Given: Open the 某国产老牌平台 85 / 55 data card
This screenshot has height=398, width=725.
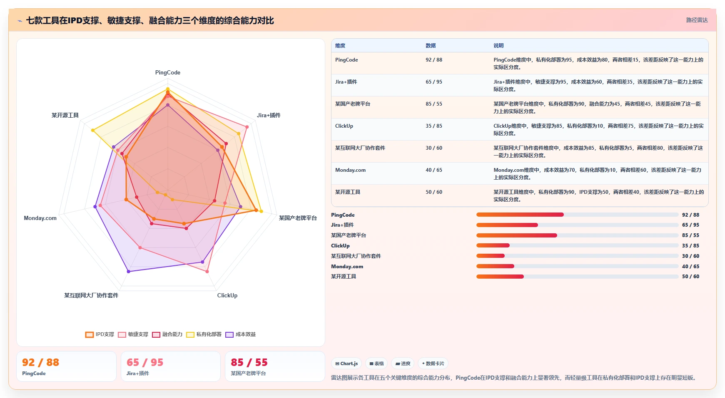Looking at the screenshot, I should pyautogui.click(x=275, y=366).
